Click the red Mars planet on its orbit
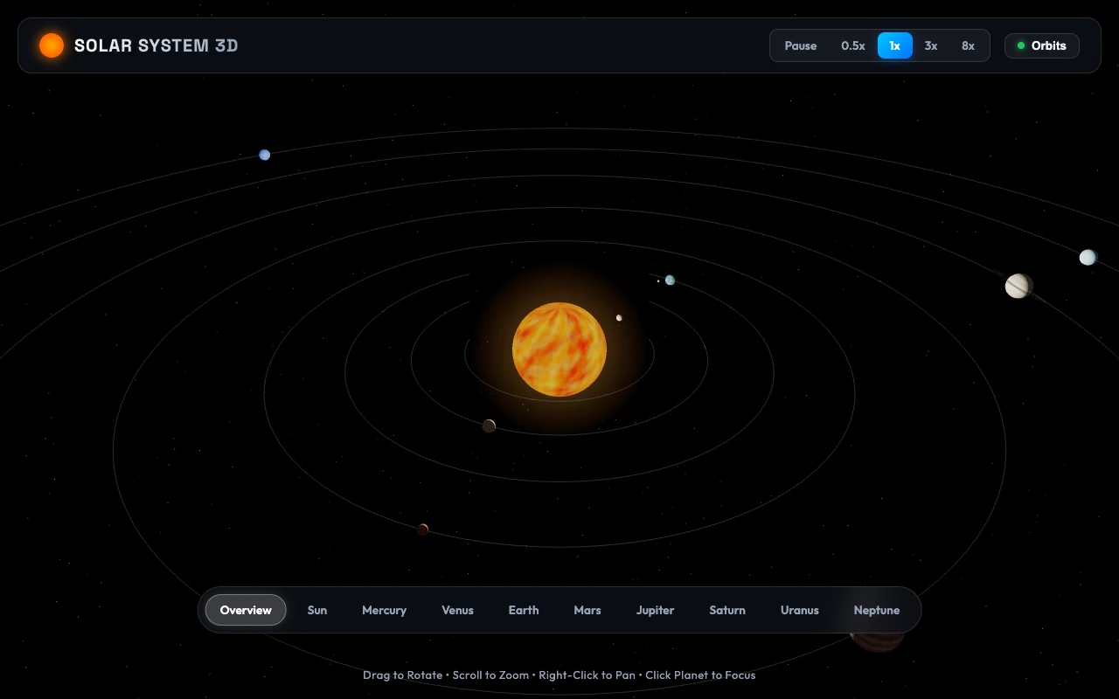The height and width of the screenshot is (699, 1119). pos(423,529)
